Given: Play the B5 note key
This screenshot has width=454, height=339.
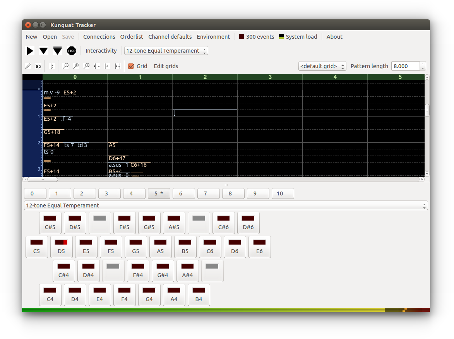Looking at the screenshot, I should [185, 247].
